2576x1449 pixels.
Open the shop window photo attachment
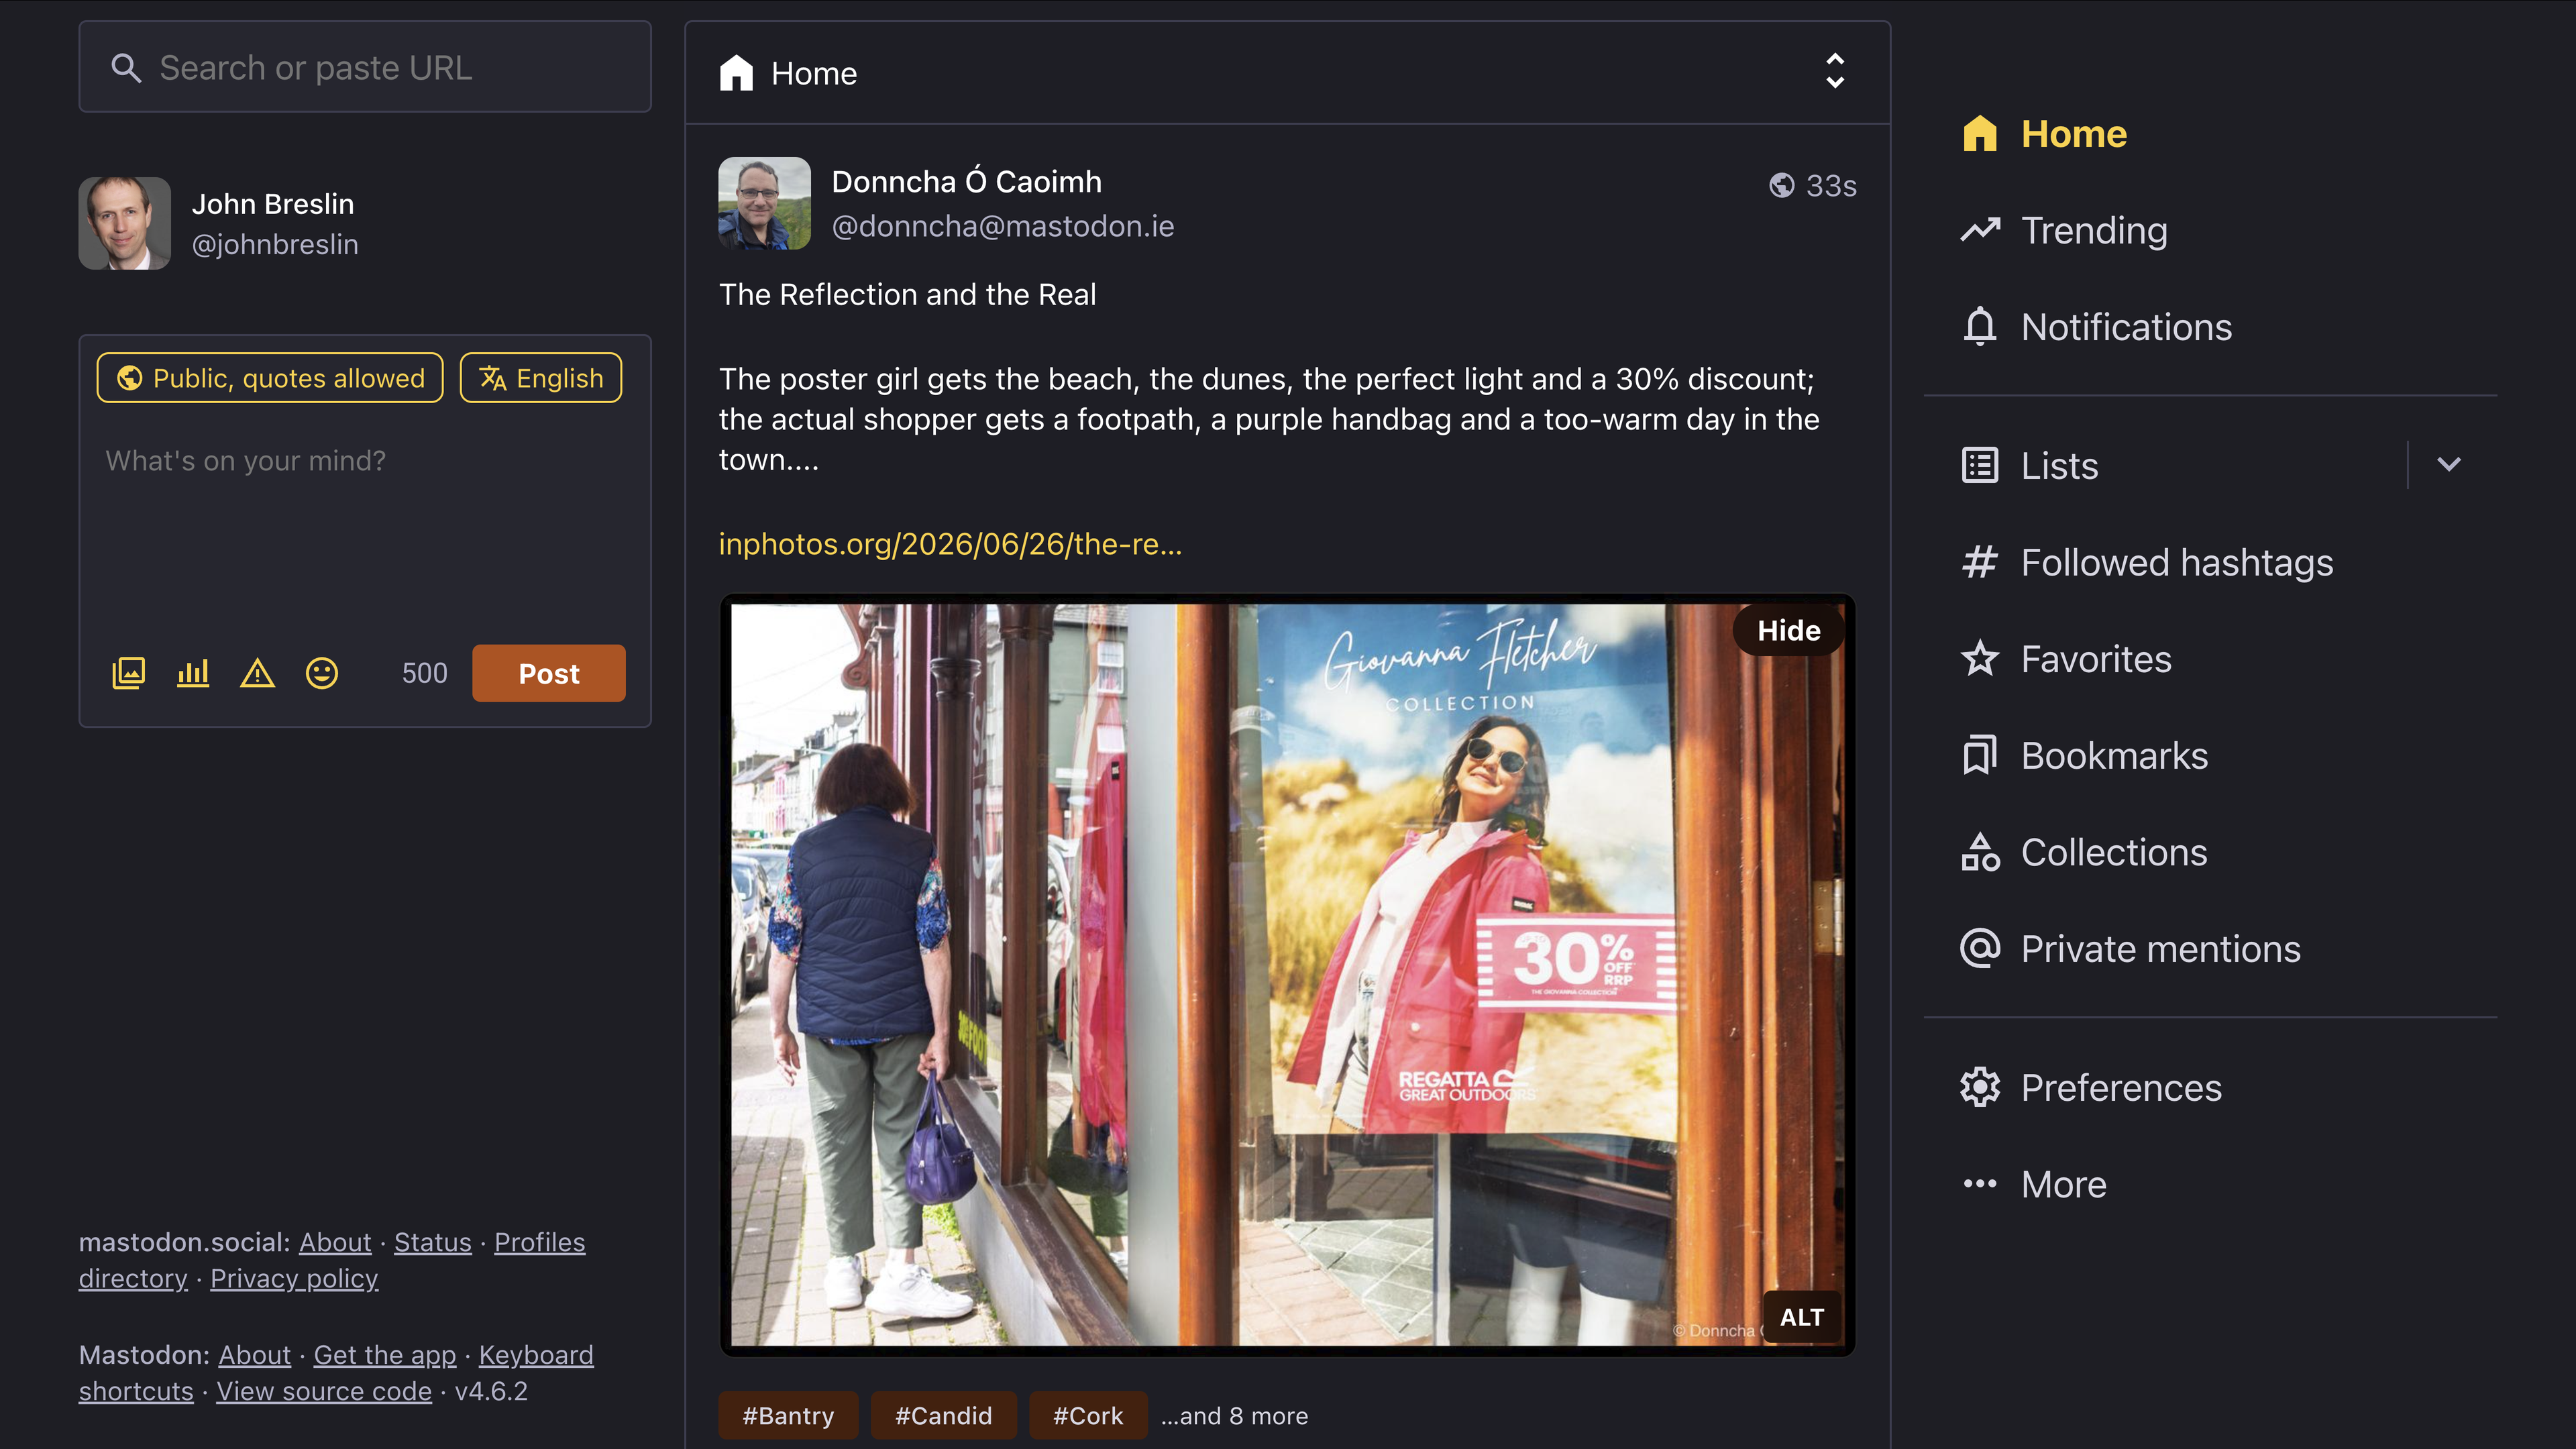click(x=1287, y=975)
